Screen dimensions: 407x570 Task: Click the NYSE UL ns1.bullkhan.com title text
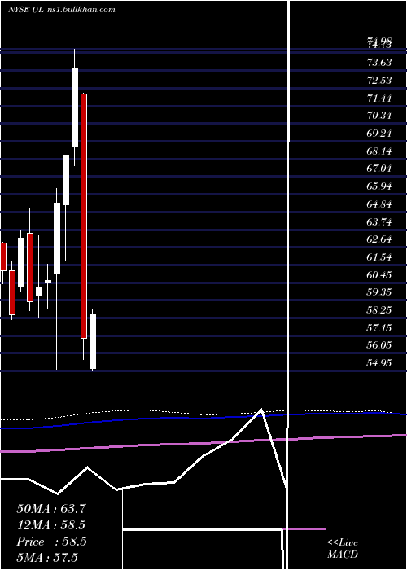click(62, 9)
